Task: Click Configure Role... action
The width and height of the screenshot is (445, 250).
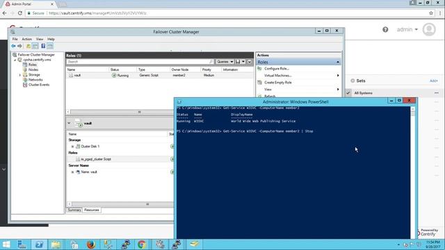Action: pyautogui.click(x=277, y=69)
